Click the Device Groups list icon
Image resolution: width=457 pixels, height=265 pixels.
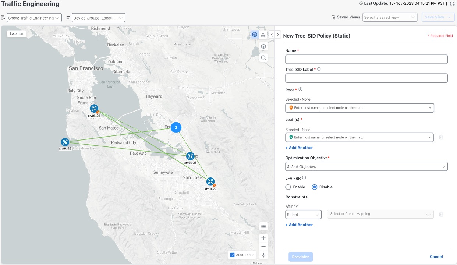point(68,17)
